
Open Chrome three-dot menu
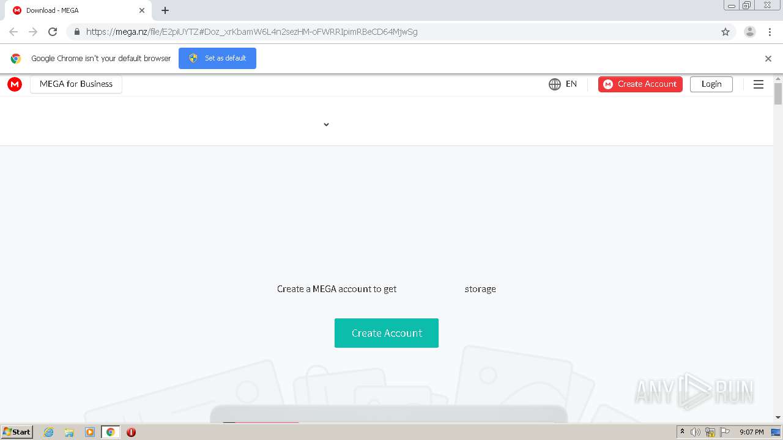(770, 32)
